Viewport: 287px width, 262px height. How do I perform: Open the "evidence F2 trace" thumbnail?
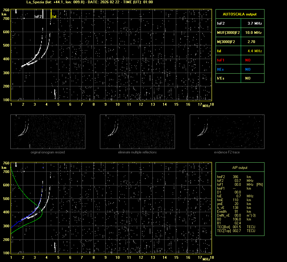227,132
